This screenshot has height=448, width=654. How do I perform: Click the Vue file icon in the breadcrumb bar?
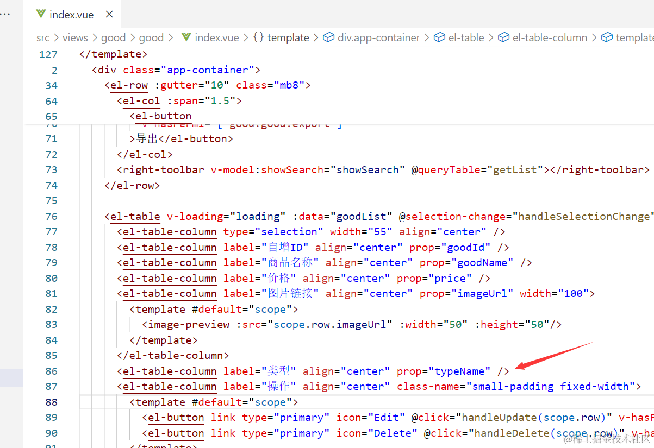pos(186,37)
